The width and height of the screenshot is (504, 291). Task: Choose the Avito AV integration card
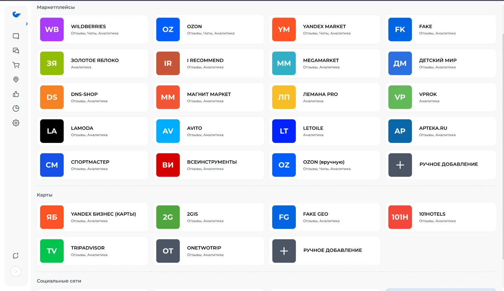click(209, 131)
